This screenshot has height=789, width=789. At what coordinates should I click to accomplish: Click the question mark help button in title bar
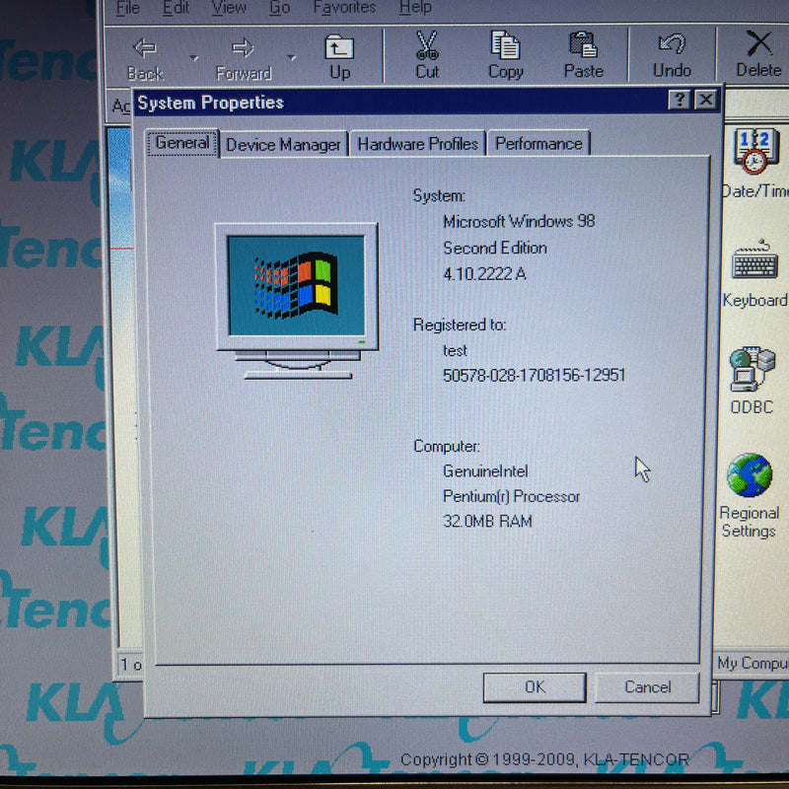point(680,101)
